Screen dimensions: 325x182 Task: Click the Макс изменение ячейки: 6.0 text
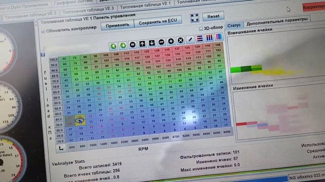210,167
